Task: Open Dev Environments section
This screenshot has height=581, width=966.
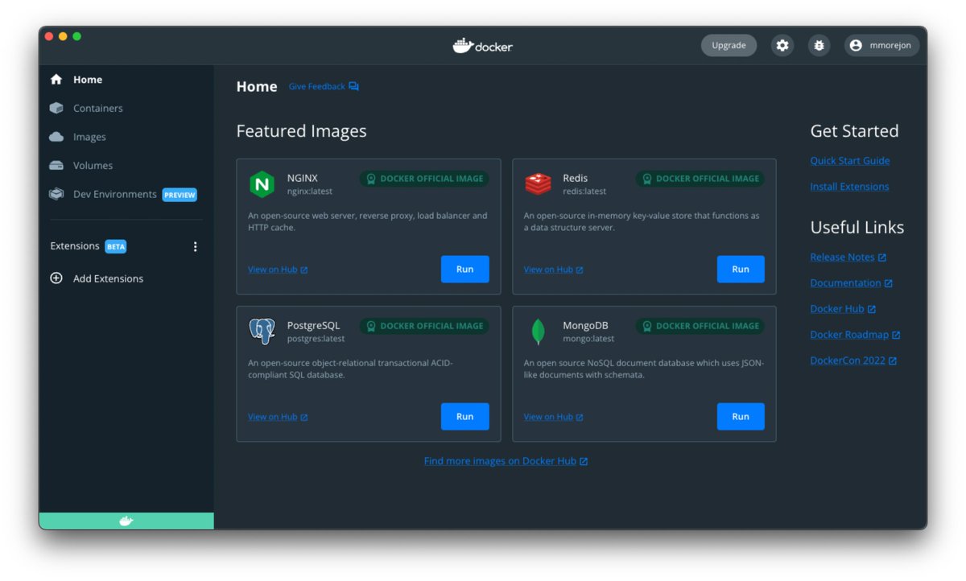Action: click(126, 194)
